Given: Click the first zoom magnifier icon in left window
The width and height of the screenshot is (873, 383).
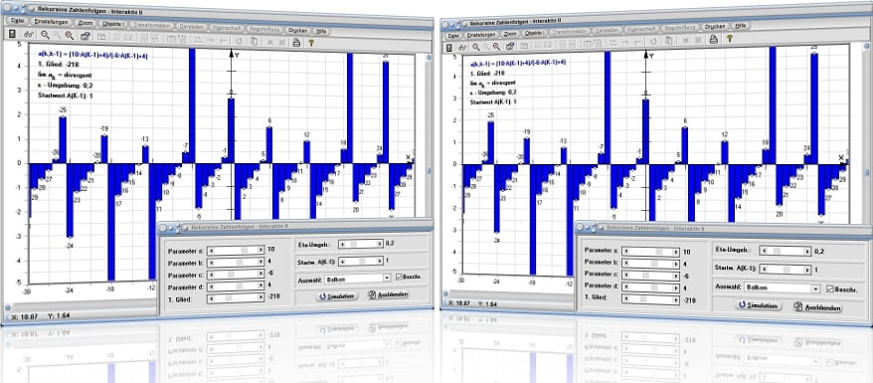Looking at the screenshot, I should 45,35.
